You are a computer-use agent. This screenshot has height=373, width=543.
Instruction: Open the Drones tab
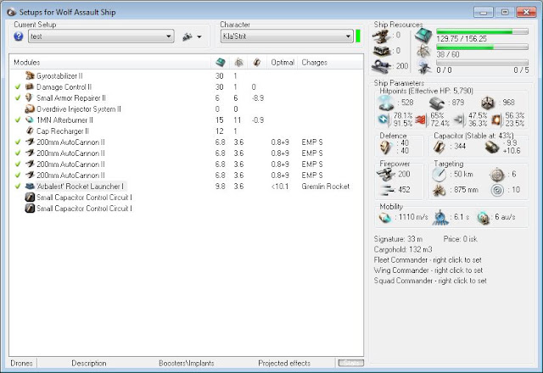coord(21,364)
